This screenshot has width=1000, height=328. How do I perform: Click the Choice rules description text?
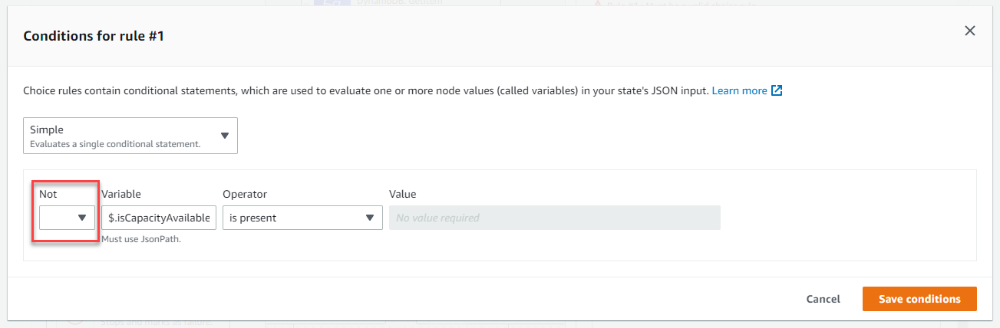pyautogui.click(x=365, y=90)
